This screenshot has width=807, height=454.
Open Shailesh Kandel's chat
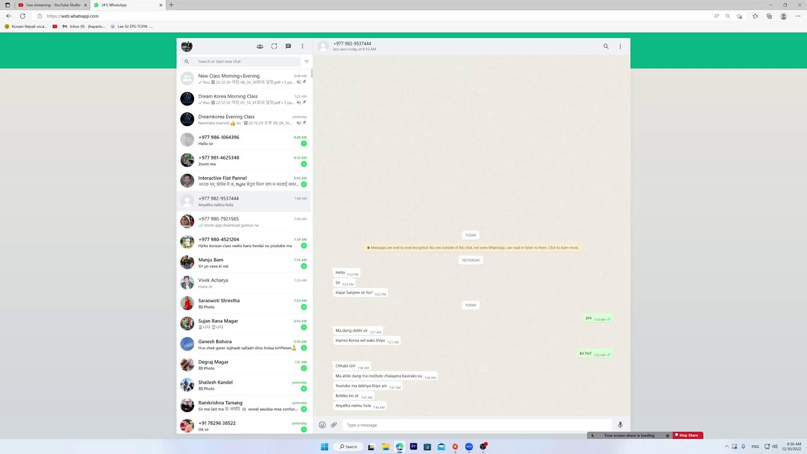click(x=244, y=385)
